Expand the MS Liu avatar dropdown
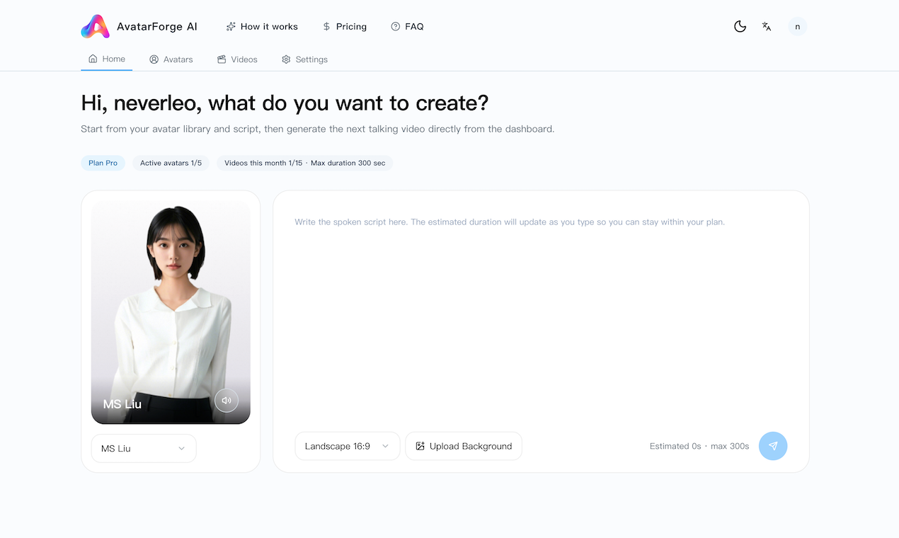Image resolution: width=899 pixels, height=538 pixels. pyautogui.click(x=143, y=448)
